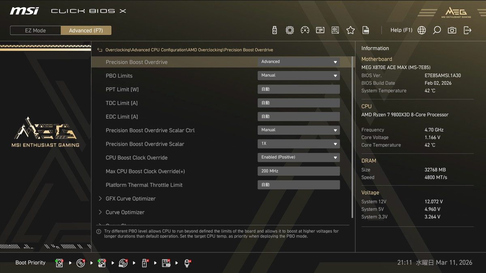Image resolution: width=486 pixels, height=273 pixels.
Task: Click the CPU chip icon in toolbar
Action: (290, 30)
